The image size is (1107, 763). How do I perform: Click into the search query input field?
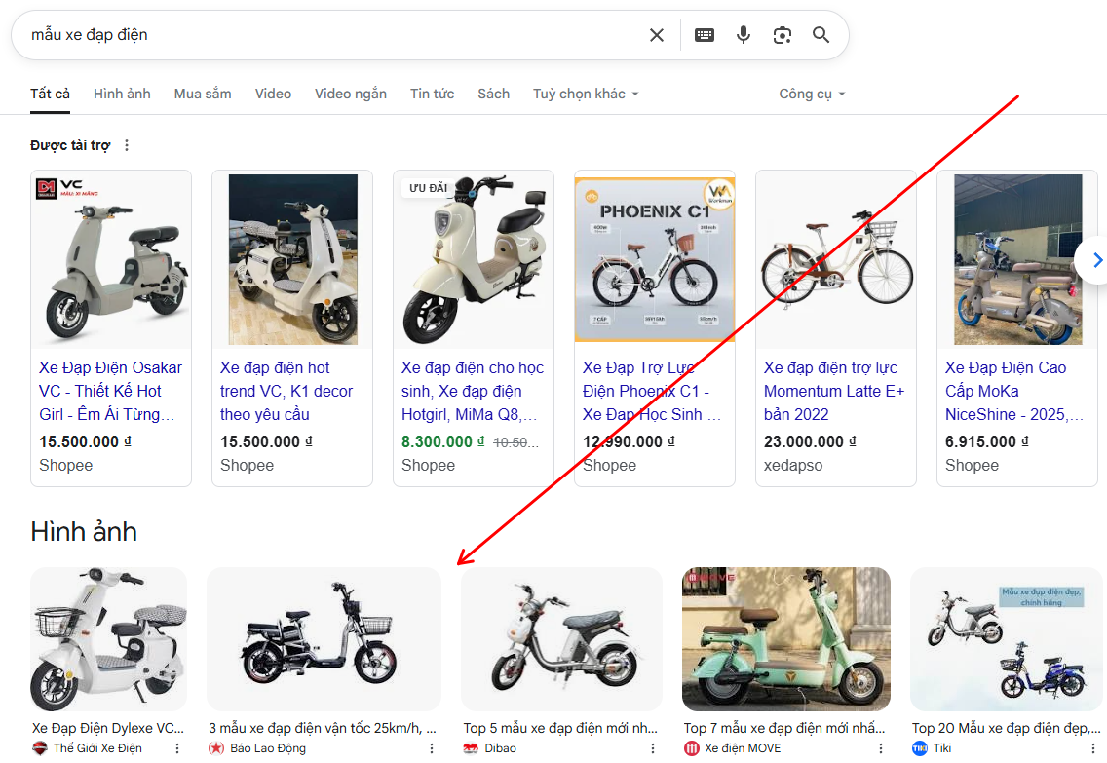332,34
